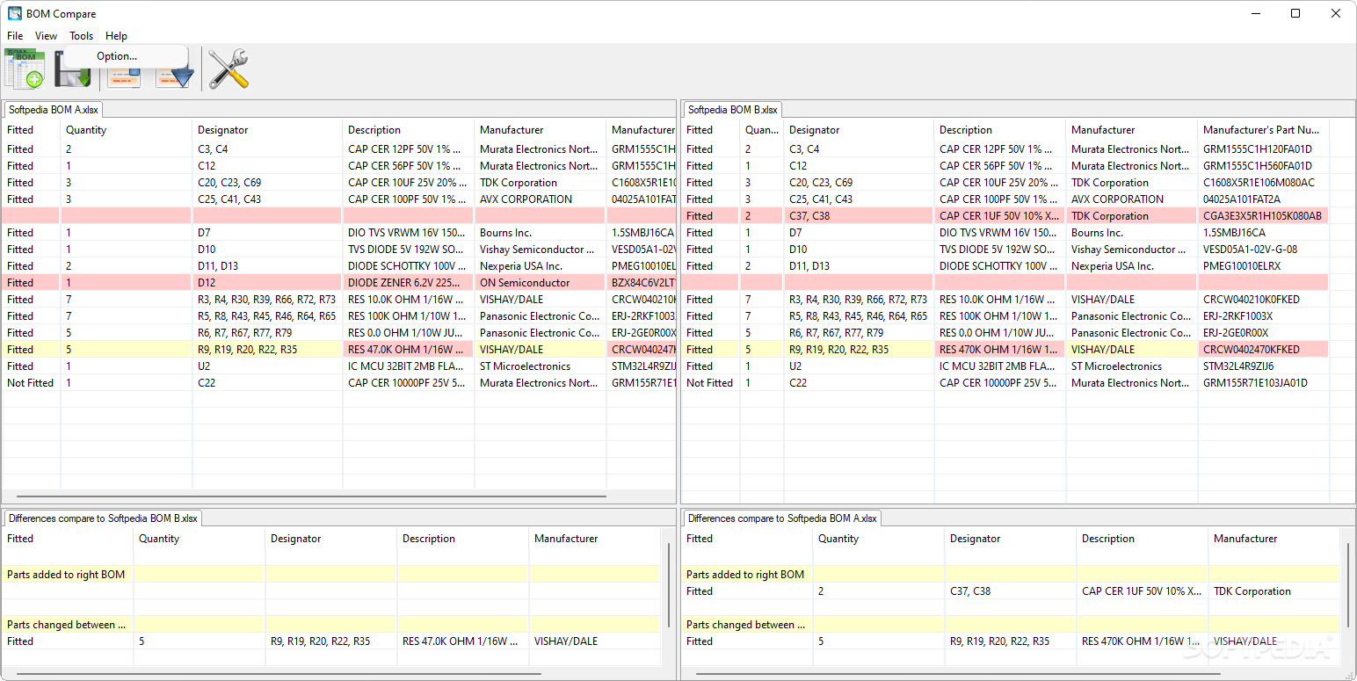Click ON Semiconductor manufacturer cell in BOM A

point(540,283)
